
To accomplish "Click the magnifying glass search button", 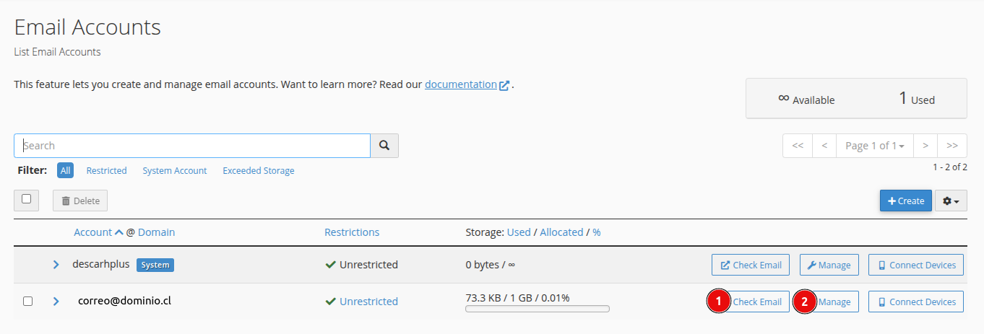I will tap(384, 146).
